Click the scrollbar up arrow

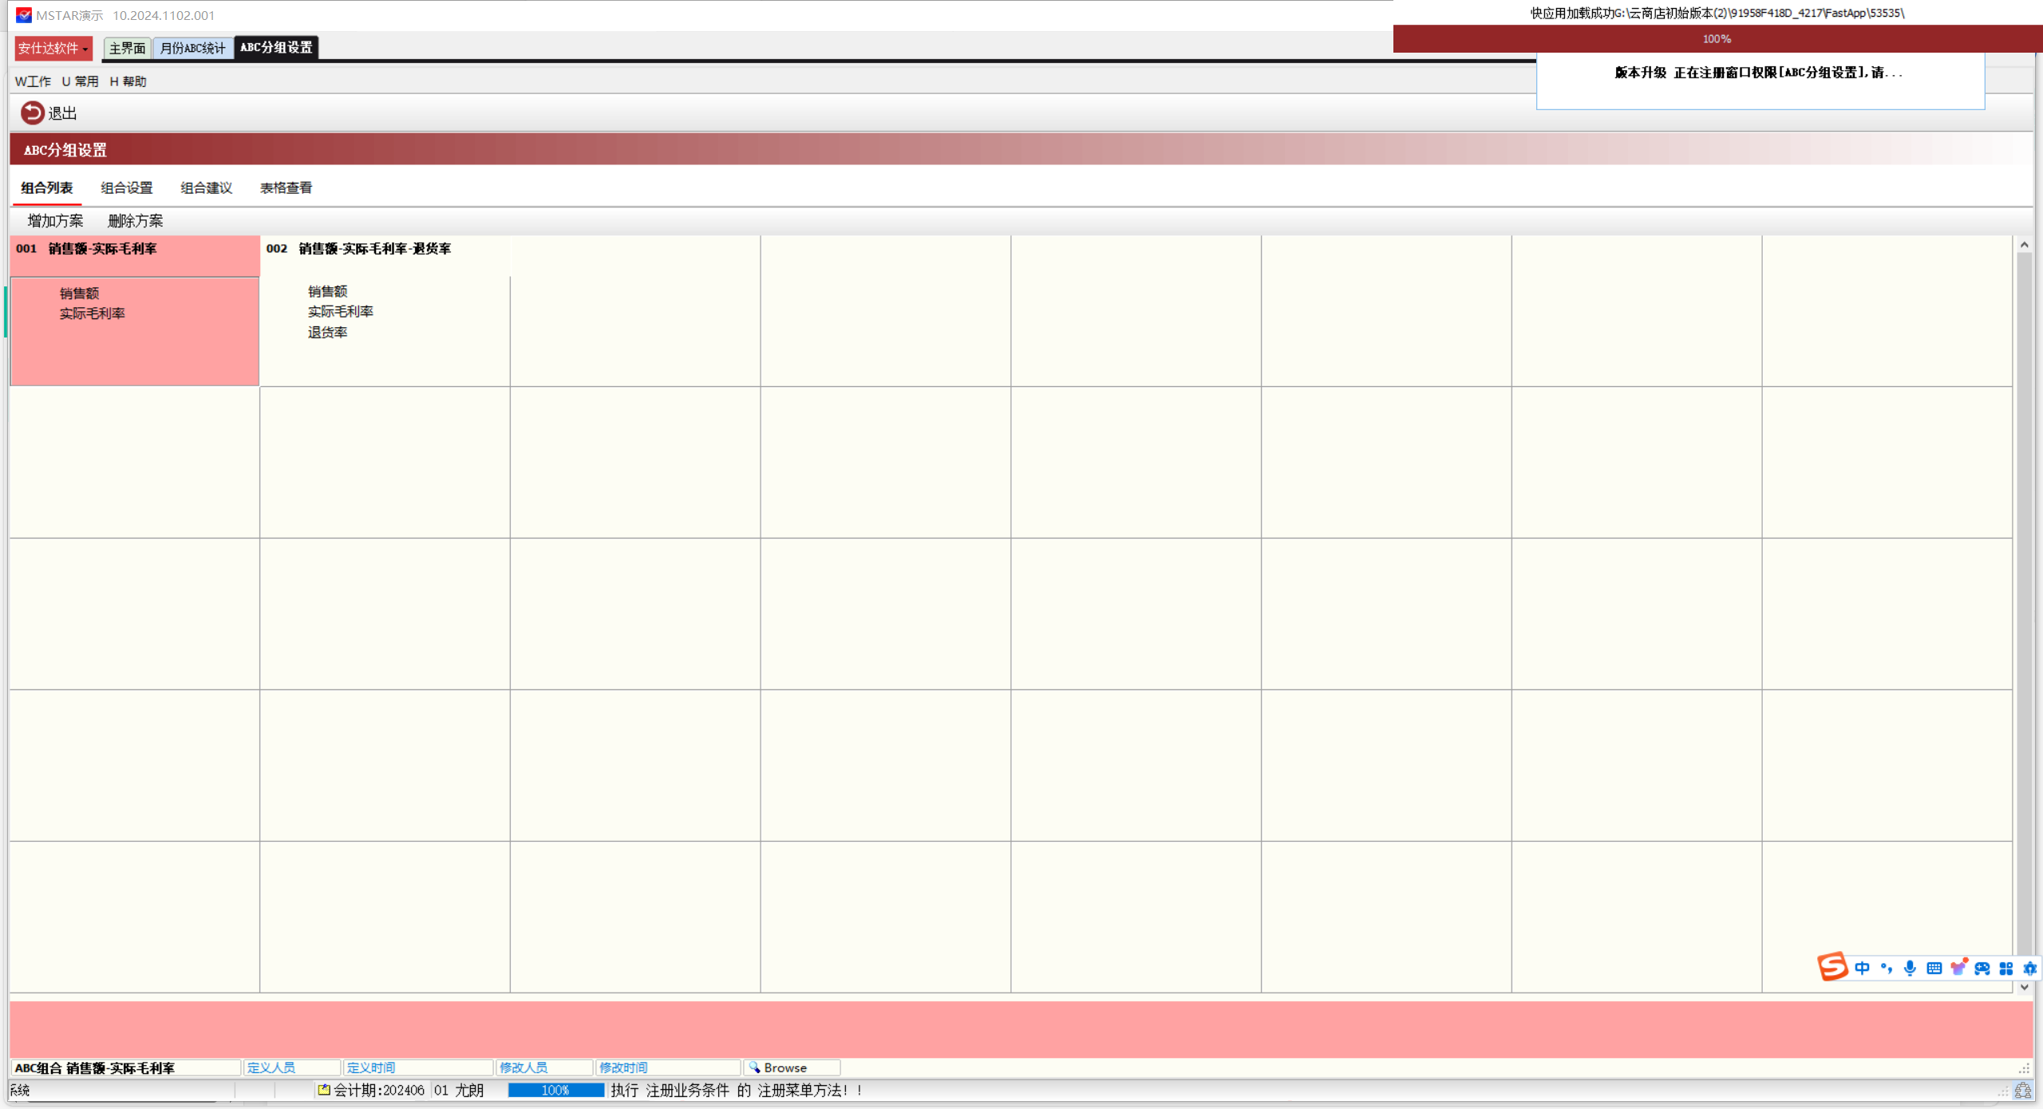(x=2024, y=245)
